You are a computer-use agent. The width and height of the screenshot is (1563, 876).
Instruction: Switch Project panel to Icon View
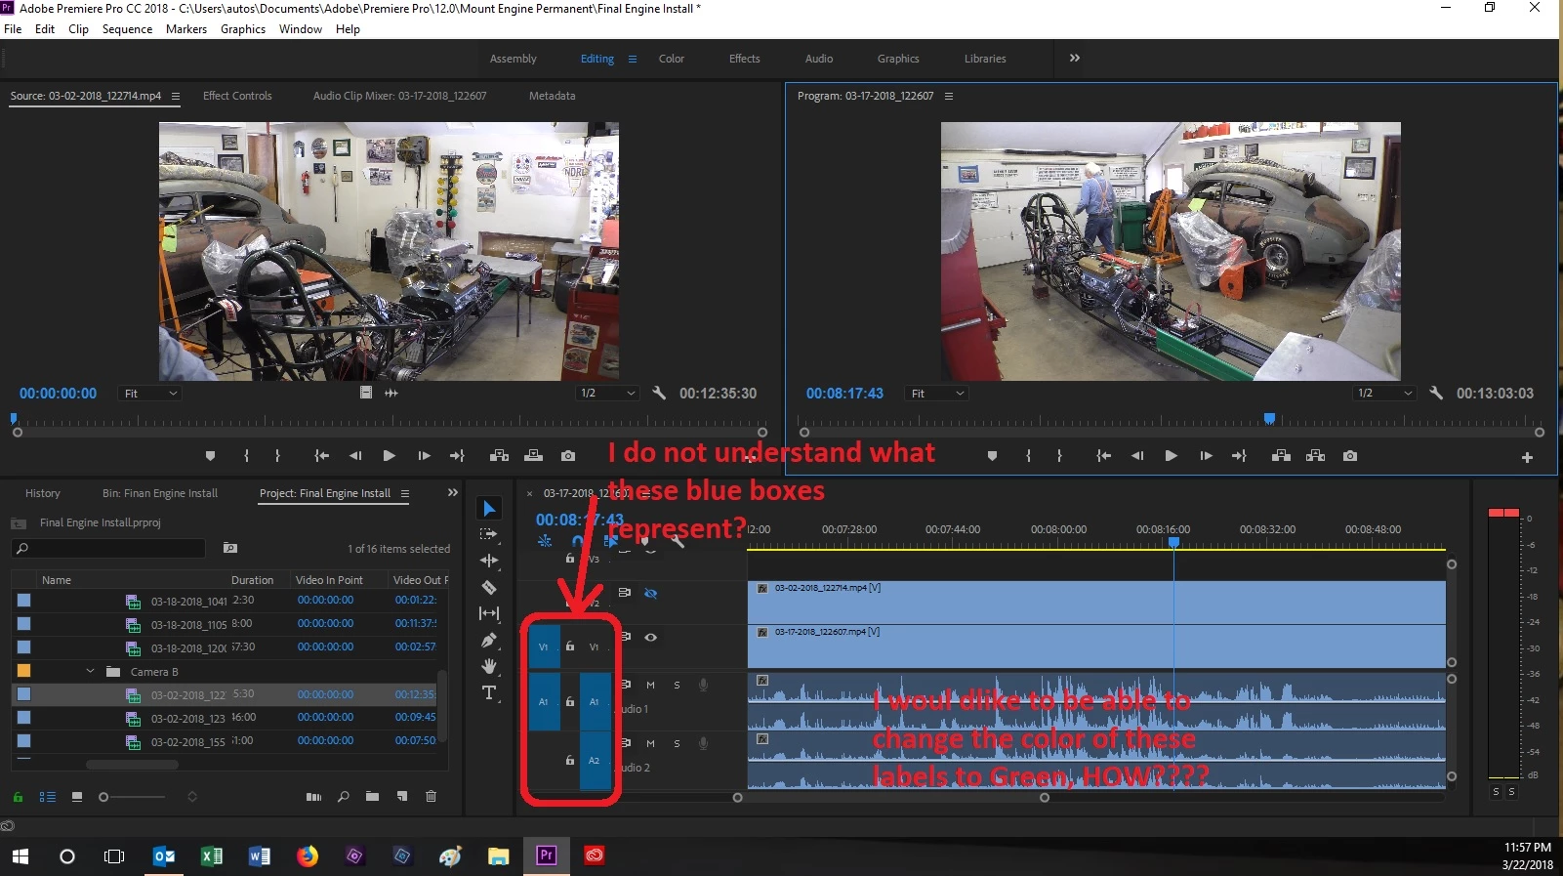tap(76, 797)
